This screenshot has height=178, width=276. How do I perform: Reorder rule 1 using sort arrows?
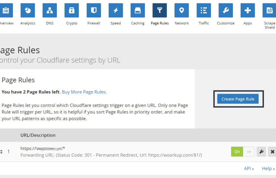point(2,151)
